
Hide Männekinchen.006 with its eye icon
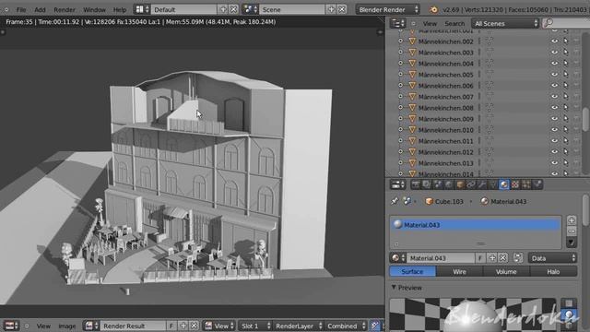coord(554,86)
